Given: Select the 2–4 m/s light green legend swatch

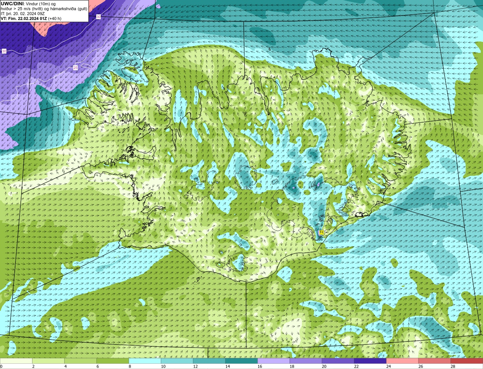Looking at the screenshot, I should pyautogui.click(x=48, y=361).
